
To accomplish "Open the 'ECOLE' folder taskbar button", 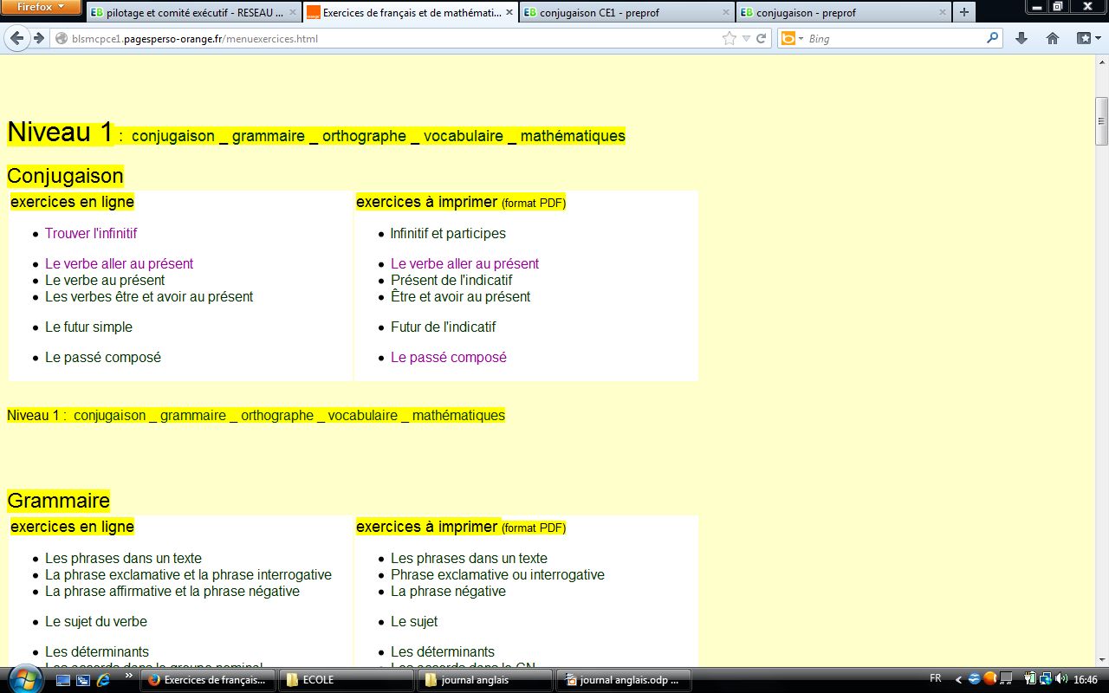I will 347,680.
